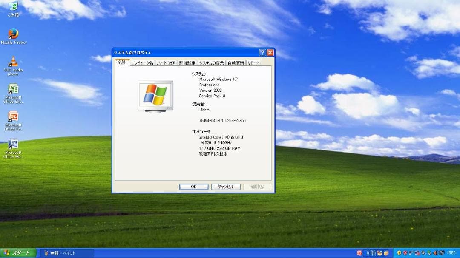Open the yellow Security Center shield in tray
The width and height of the screenshot is (460, 258).
(x=399, y=253)
